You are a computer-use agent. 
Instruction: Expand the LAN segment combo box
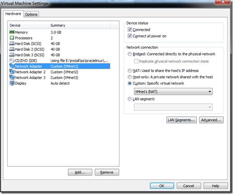coord(173,107)
